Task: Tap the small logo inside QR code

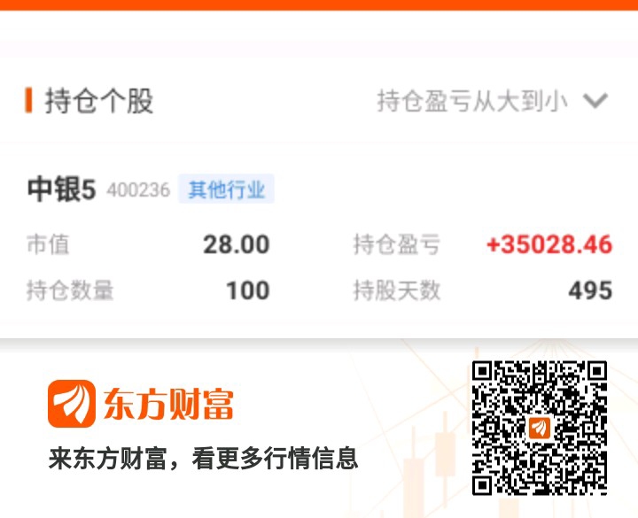Action: click(540, 429)
